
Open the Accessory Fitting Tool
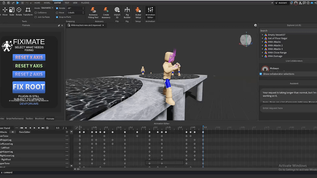pos(93,13)
